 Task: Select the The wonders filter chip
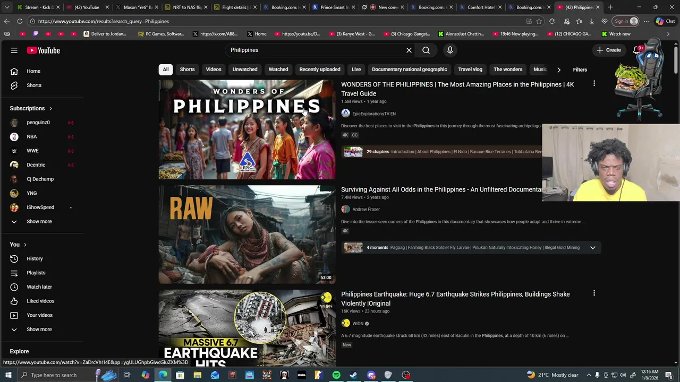[x=508, y=70]
